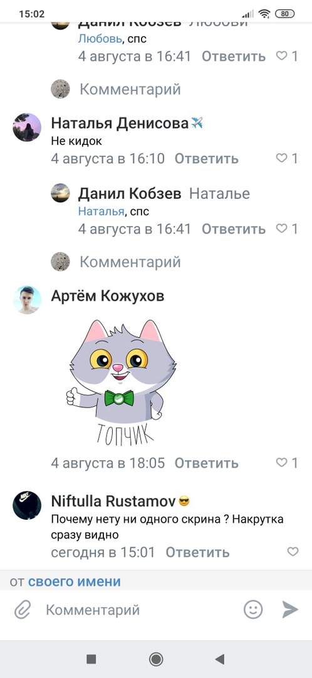This screenshot has height=678, width=312.
Task: Open Наталья Денисова's profile avatar
Action: click(x=27, y=127)
